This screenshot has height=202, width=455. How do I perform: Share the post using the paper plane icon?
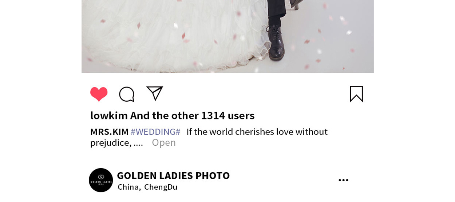click(154, 93)
